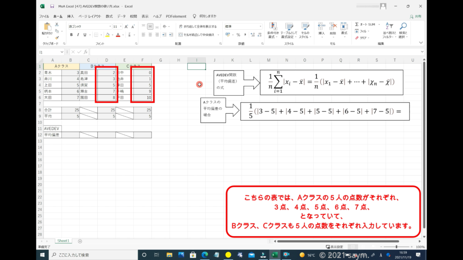Switch to the 挿入 (Insert) ribbon tab
The image size is (463, 260).
coord(71,16)
